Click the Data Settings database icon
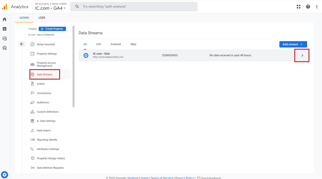This screenshot has width=322, height=179. pos(32,121)
